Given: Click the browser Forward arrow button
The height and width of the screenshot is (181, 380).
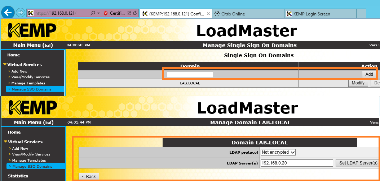Looking at the screenshot, I should click(x=21, y=13).
